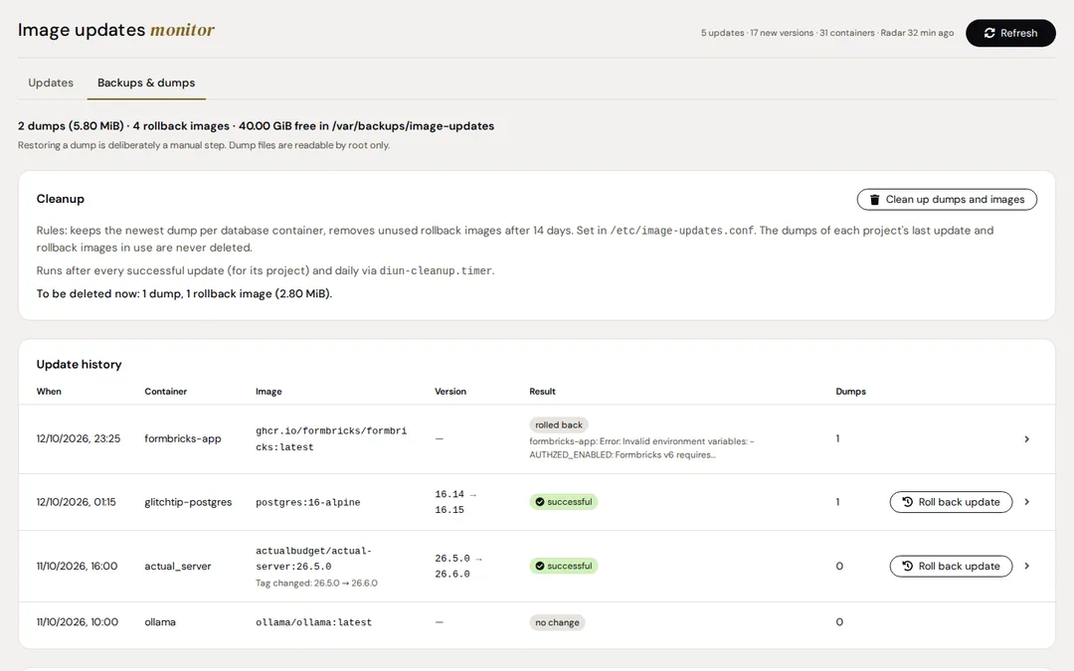Screen dimensions: 1074x671
Task: Click the 'Container' column header
Action: point(166,392)
